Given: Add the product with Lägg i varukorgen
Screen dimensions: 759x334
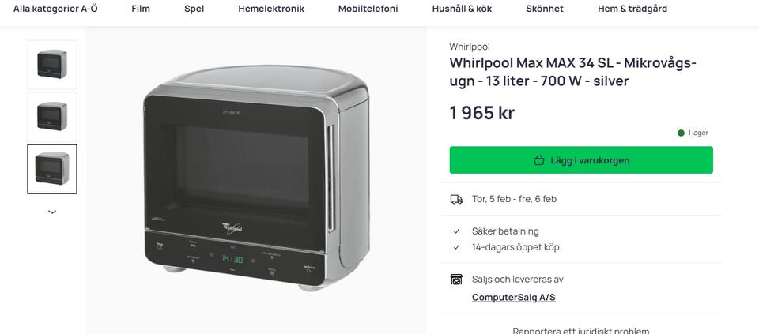Looking at the screenshot, I should click(x=581, y=160).
